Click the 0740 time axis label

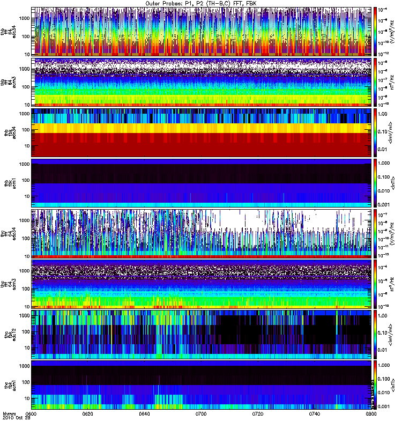tap(314, 413)
